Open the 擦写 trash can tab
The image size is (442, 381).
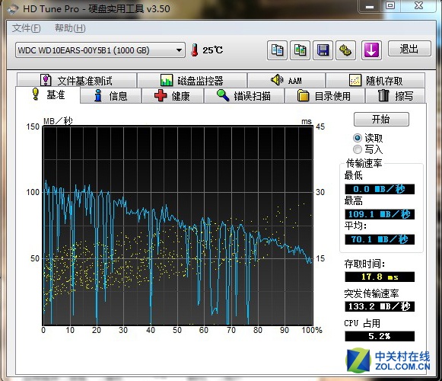[x=395, y=96]
